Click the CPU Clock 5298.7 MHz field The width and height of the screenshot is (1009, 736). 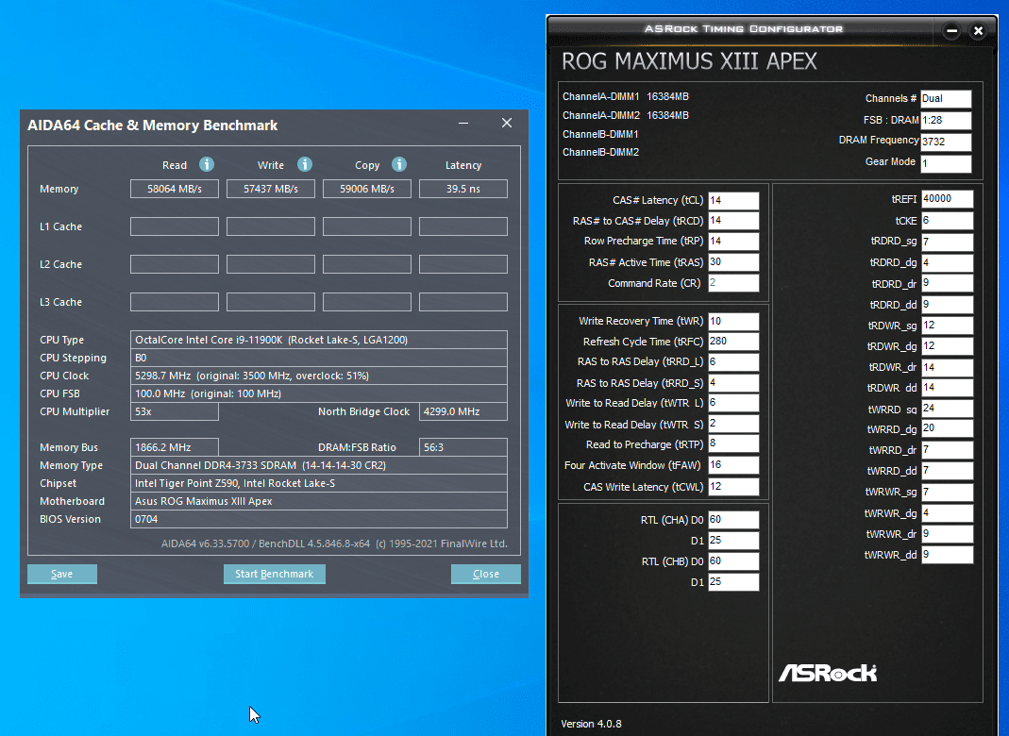pos(318,376)
